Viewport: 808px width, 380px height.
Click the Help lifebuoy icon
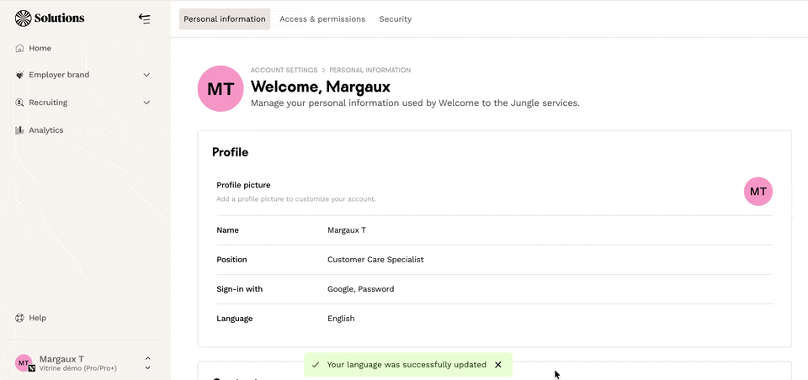19,318
